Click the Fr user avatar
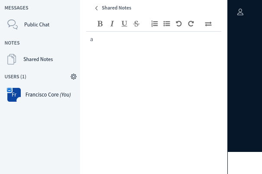This screenshot has width=262, height=174. pyautogui.click(x=14, y=95)
